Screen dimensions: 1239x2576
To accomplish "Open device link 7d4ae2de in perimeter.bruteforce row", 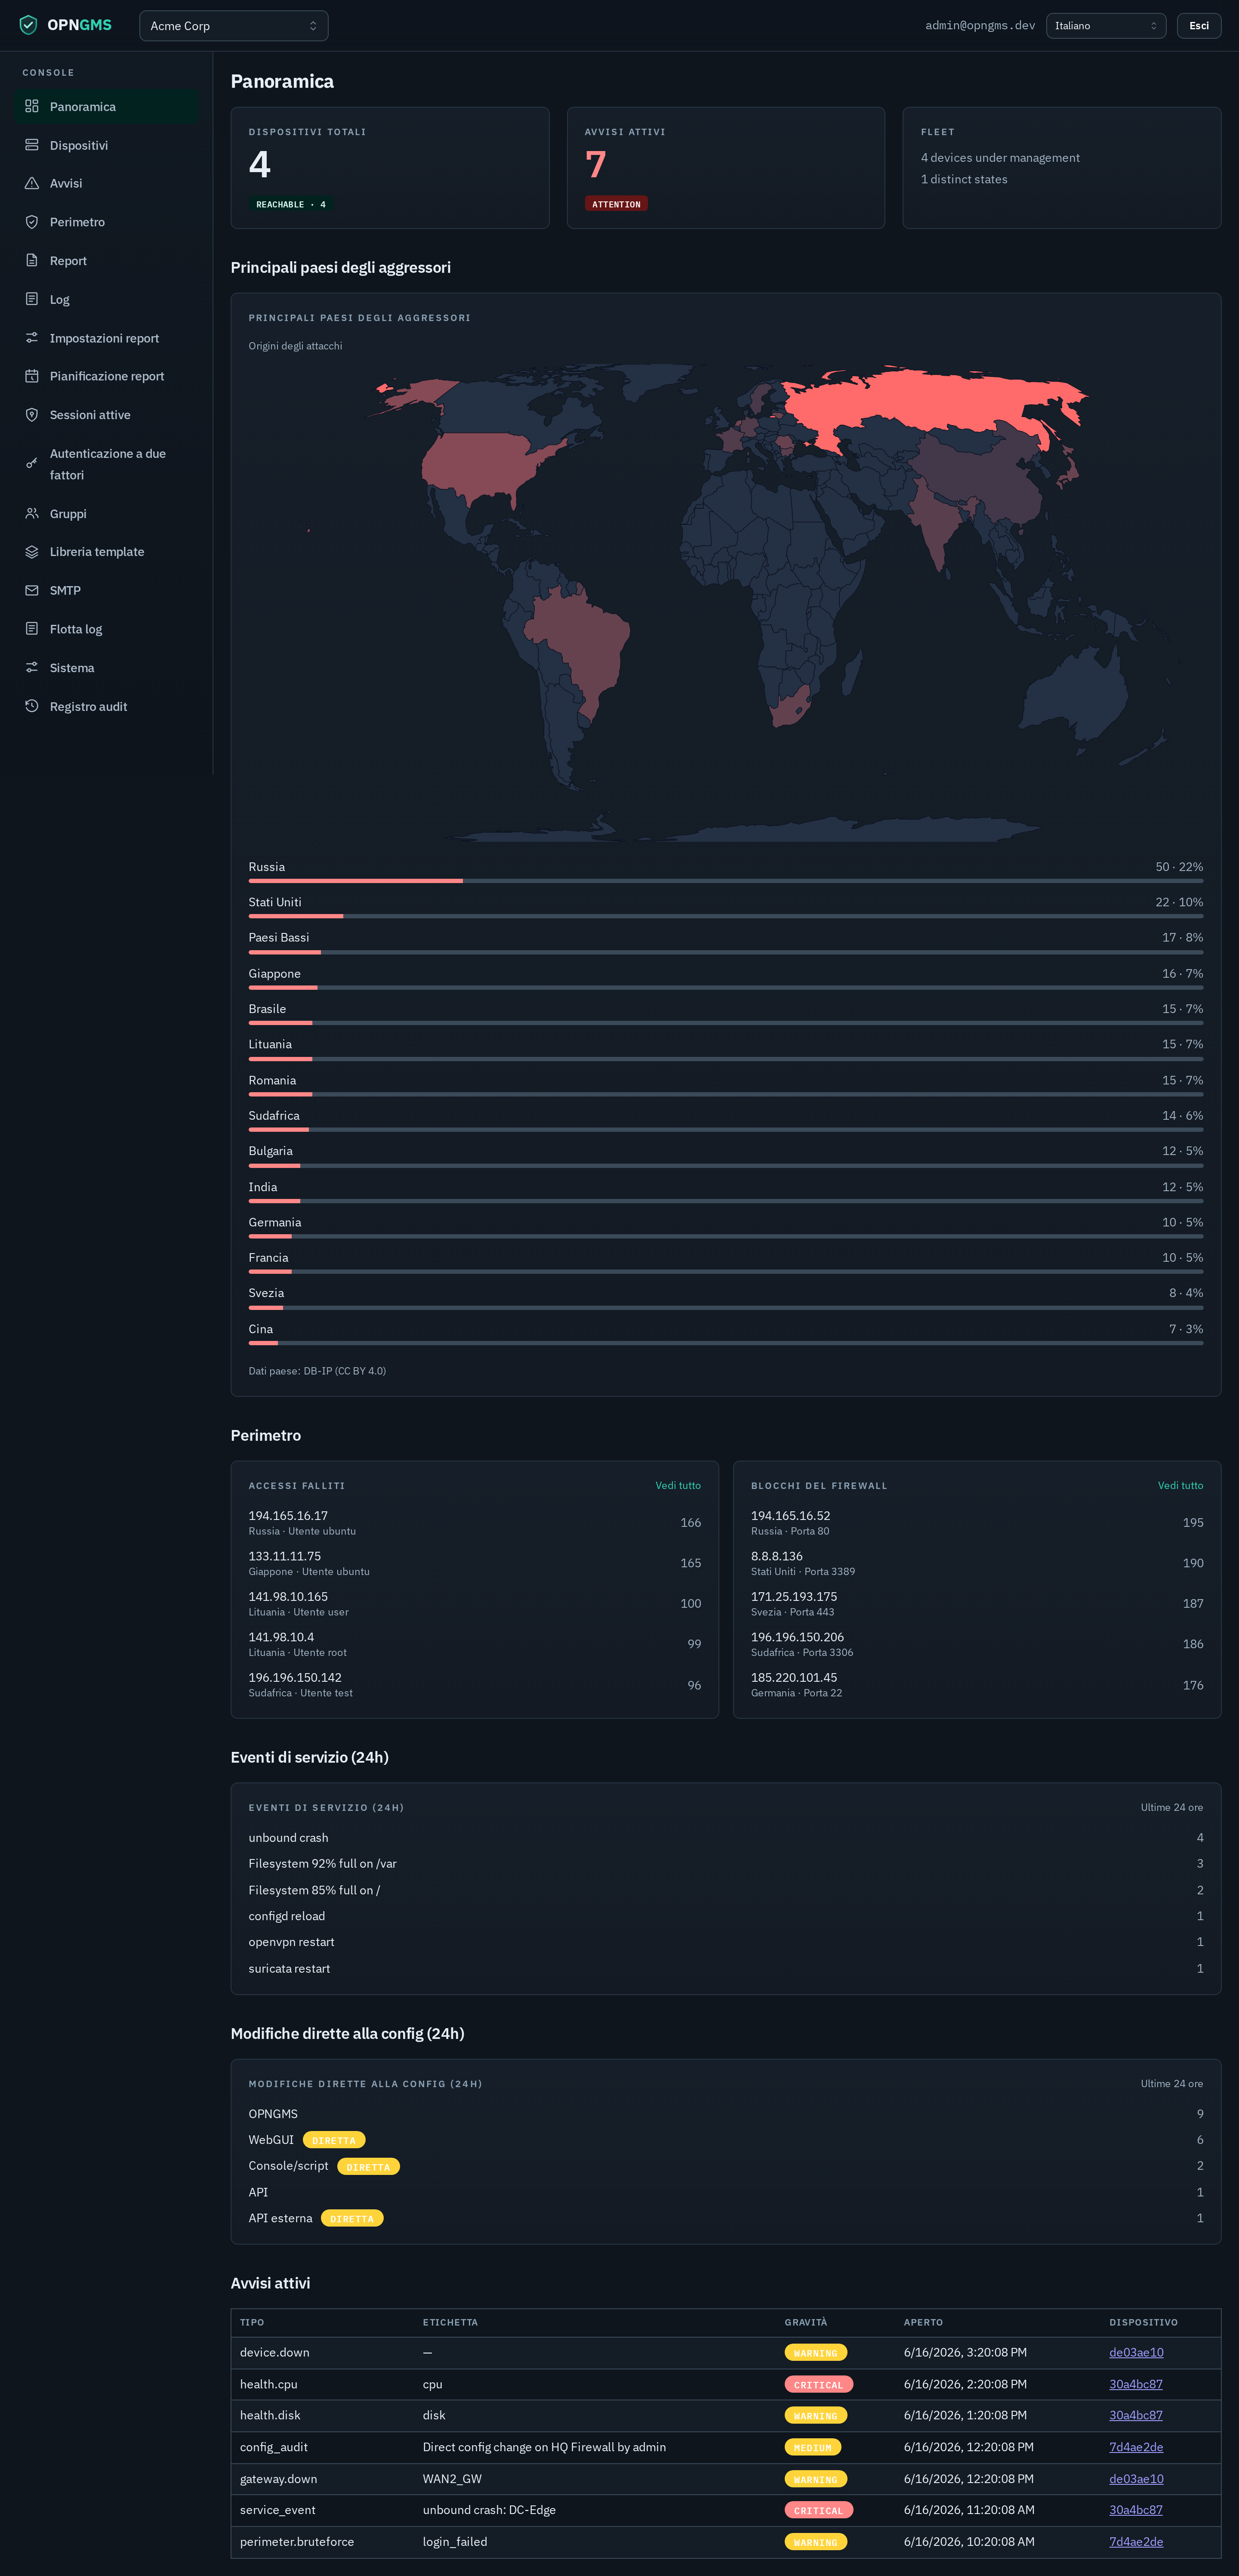I will point(1136,2541).
